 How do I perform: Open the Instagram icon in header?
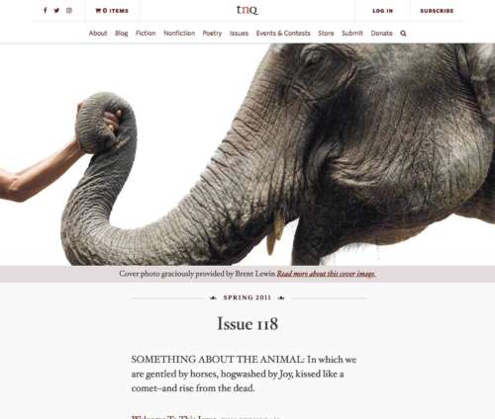click(69, 11)
